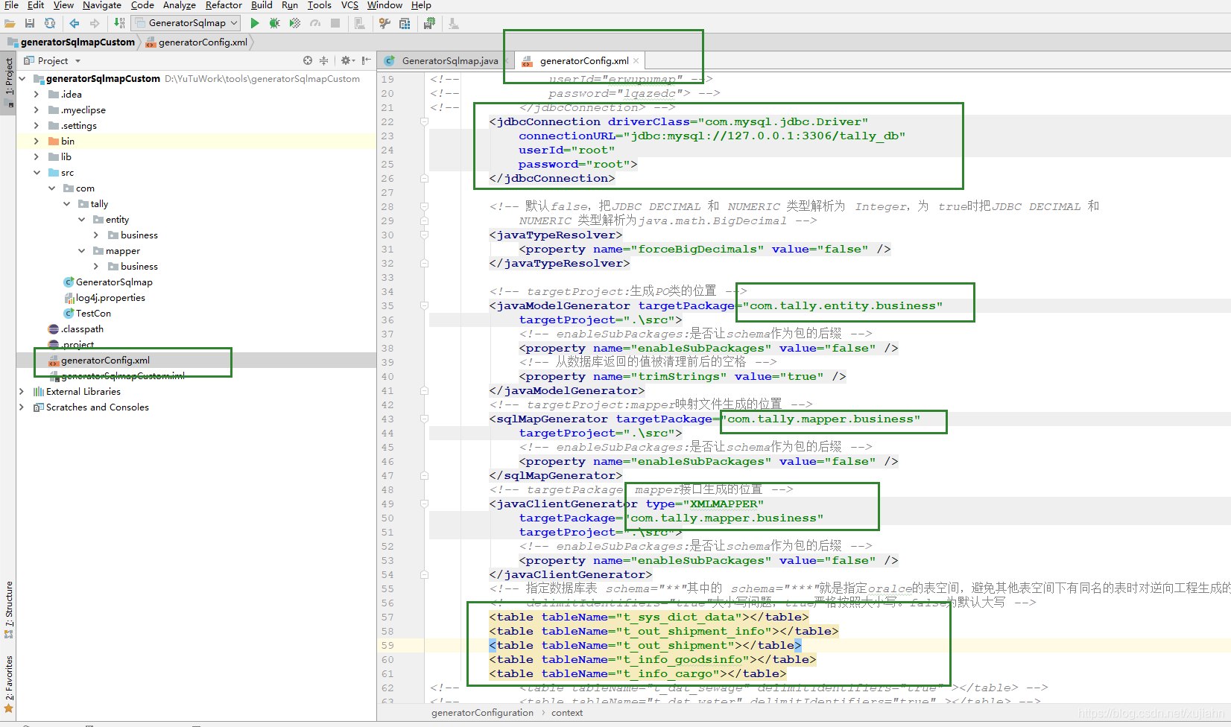
Task: Click scroll-from-source crosshair in Project panel
Action: click(x=308, y=60)
